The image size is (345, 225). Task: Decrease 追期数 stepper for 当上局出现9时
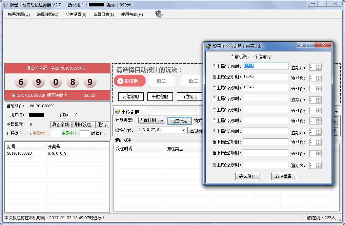click(x=318, y=167)
